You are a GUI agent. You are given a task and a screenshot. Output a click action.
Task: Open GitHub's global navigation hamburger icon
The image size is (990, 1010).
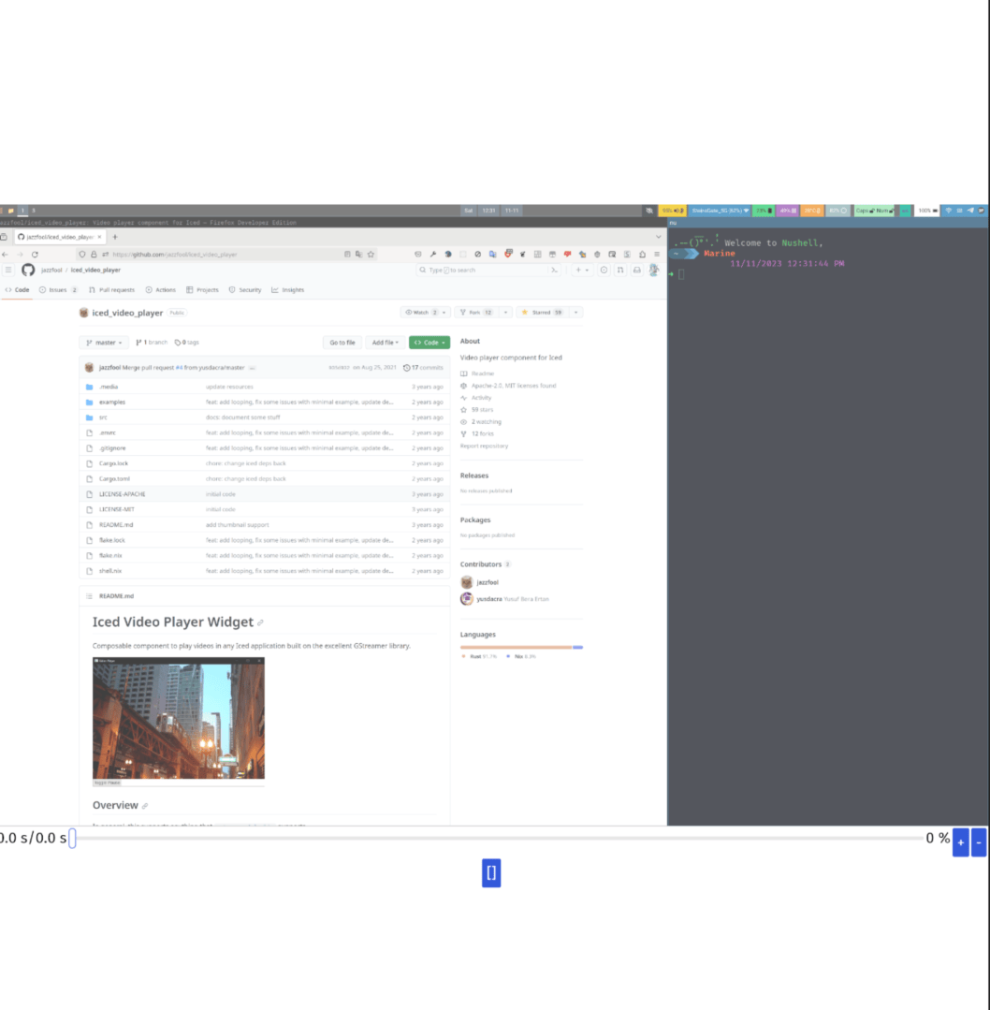8,270
